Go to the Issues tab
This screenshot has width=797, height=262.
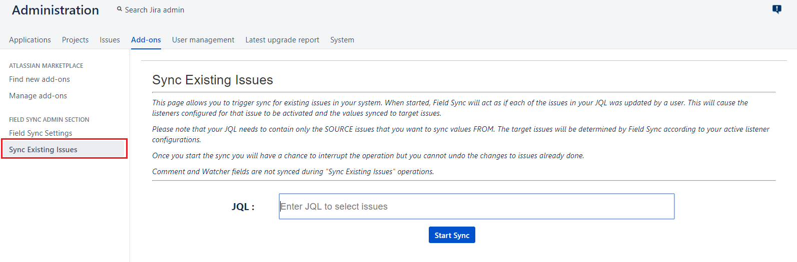[x=110, y=40]
